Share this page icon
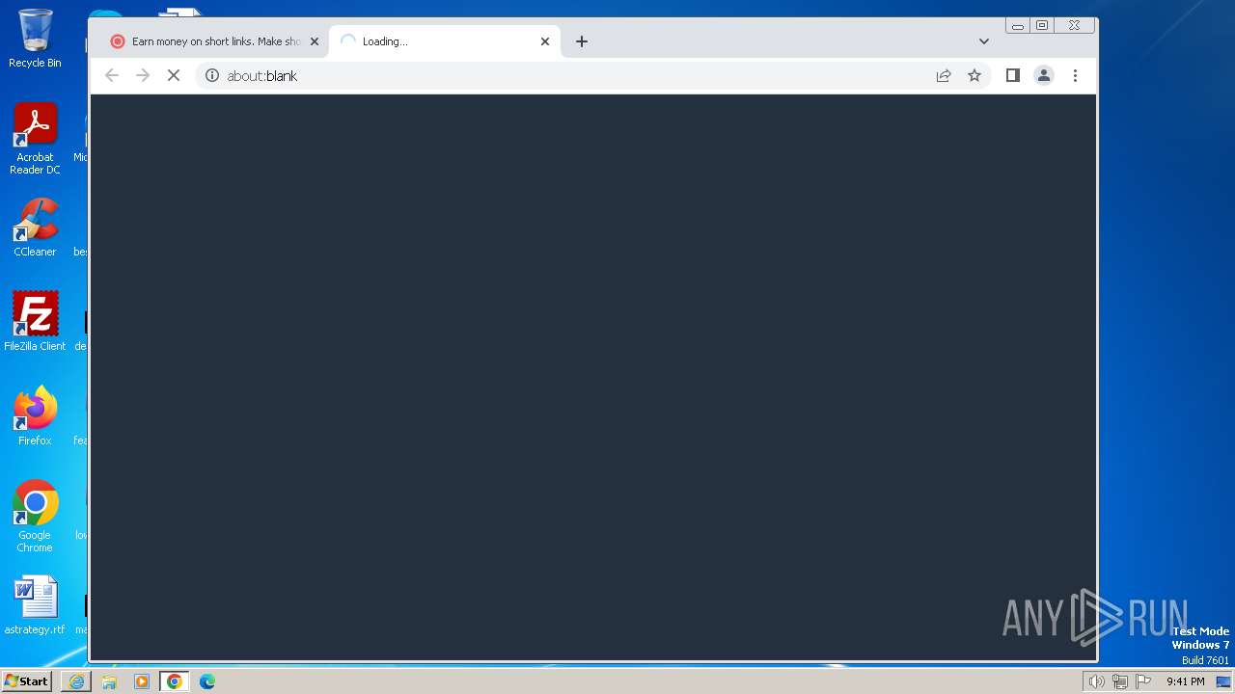The height and width of the screenshot is (694, 1235). [x=944, y=75]
